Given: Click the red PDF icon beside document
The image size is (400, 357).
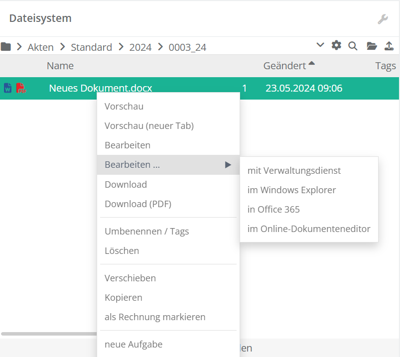Looking at the screenshot, I should (x=21, y=88).
